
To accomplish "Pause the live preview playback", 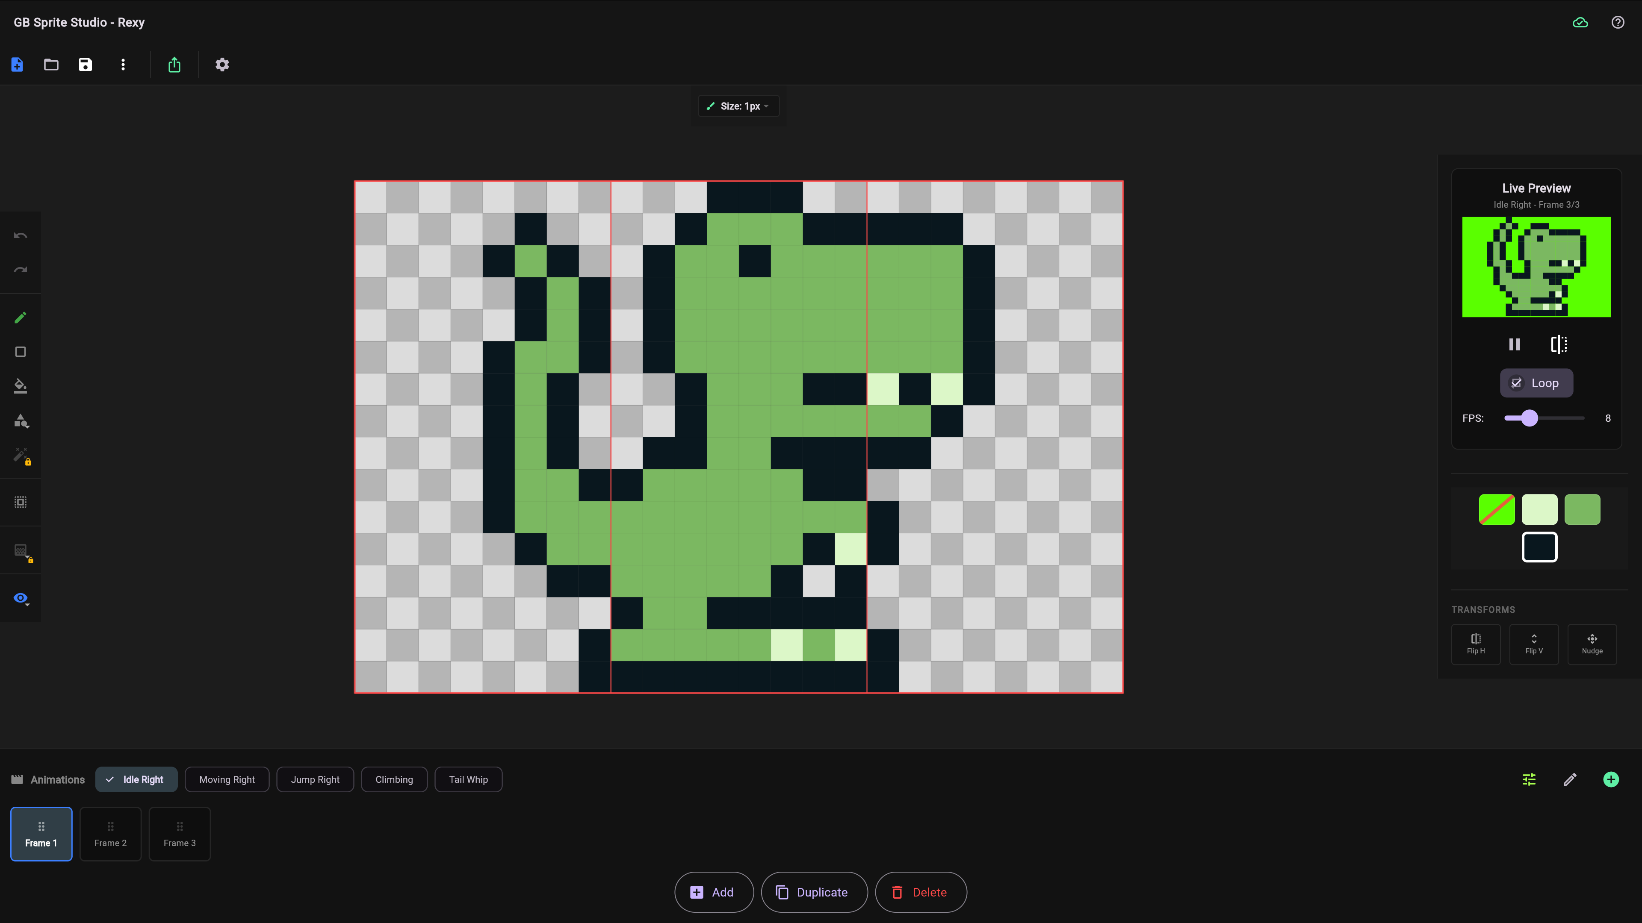I will [1515, 344].
